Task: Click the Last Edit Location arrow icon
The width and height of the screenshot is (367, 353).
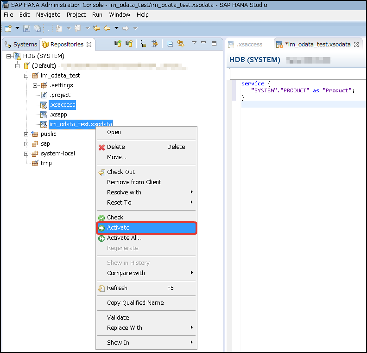Action: 96,28
